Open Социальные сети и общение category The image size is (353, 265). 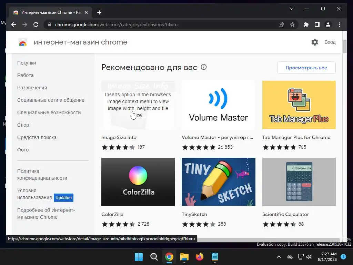click(x=51, y=100)
